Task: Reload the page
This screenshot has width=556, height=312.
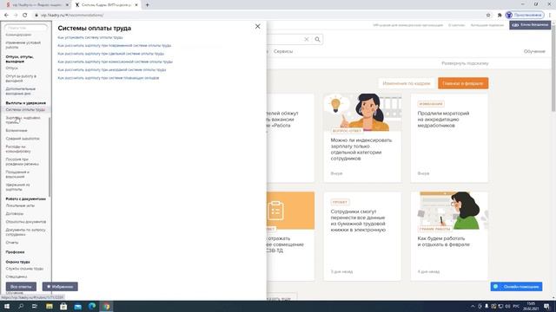Action: (x=25, y=16)
